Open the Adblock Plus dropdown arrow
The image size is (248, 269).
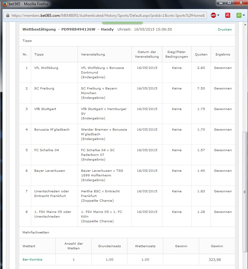[x=218, y=15]
